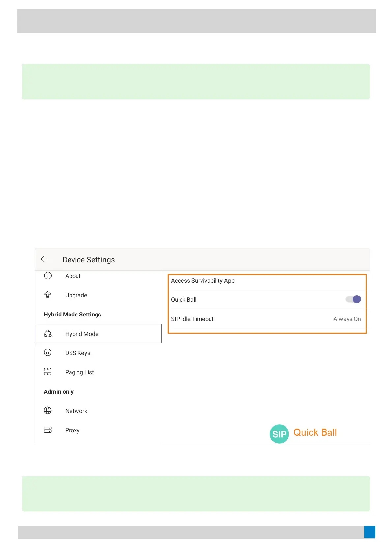Image resolution: width=392 pixels, height=554 pixels.
Task: Go back using the arrow icon
Action: 44,259
